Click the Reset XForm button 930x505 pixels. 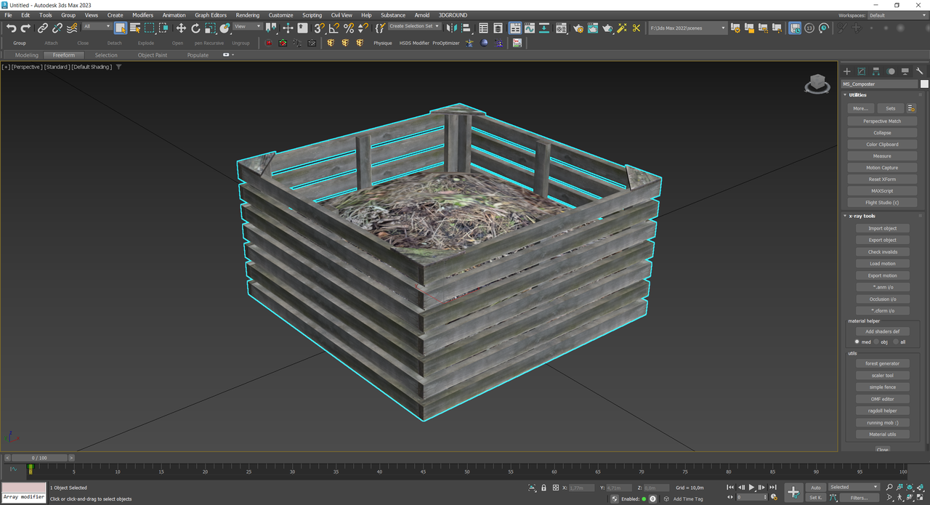[x=882, y=179]
